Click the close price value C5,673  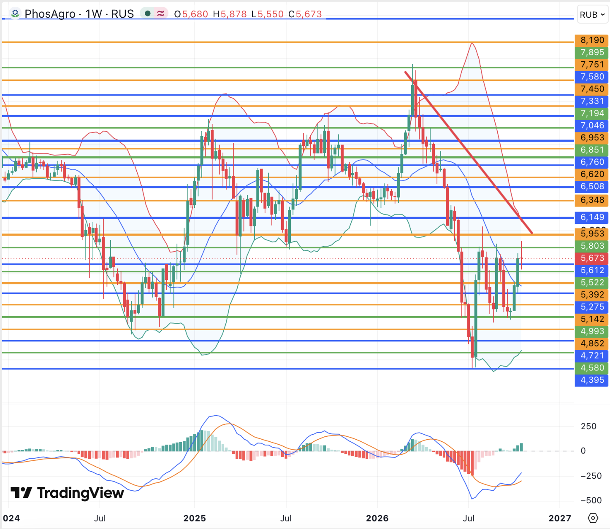[305, 14]
